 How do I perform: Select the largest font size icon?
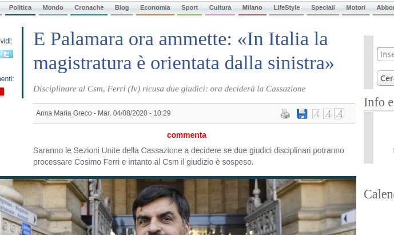pyautogui.click(x=339, y=114)
